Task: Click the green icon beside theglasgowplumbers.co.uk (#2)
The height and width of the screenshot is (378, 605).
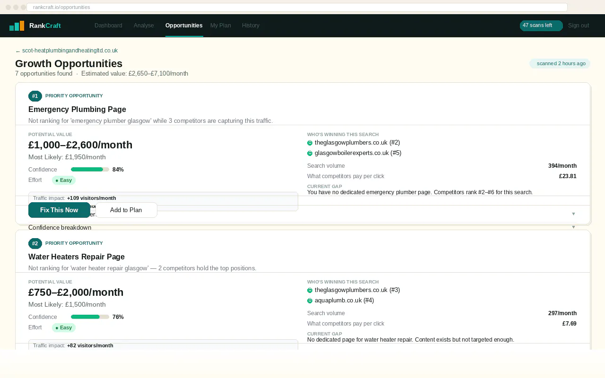Action: [x=310, y=143]
